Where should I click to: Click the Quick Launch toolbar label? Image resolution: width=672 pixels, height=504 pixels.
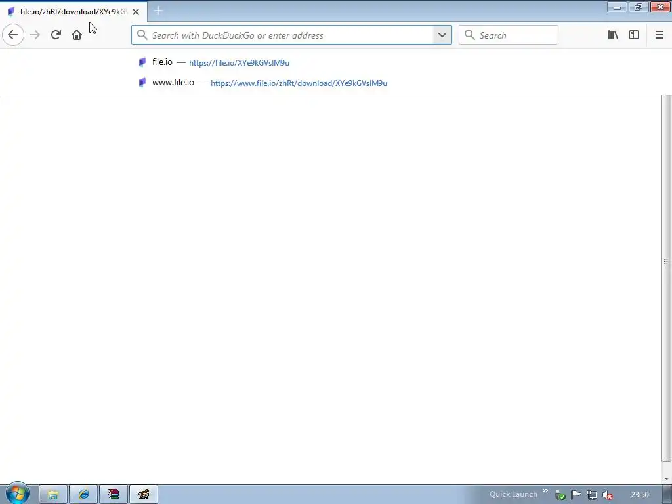[513, 494]
